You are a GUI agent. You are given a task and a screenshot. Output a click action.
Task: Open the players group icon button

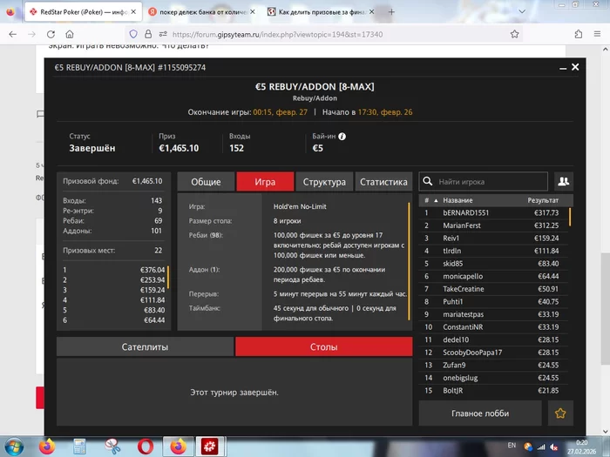tap(563, 181)
